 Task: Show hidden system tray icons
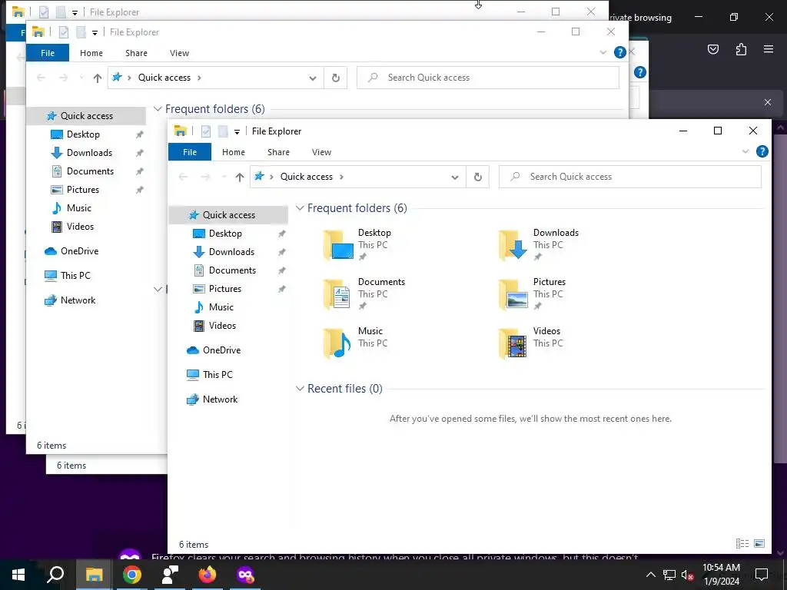click(650, 575)
